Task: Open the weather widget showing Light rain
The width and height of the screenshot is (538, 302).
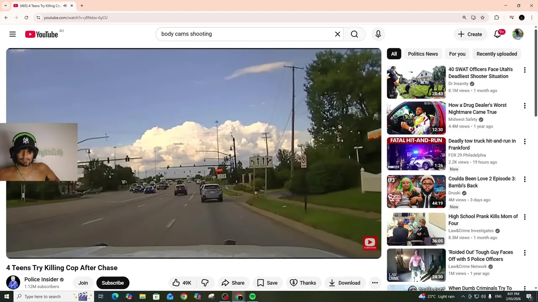Action: [437, 297]
